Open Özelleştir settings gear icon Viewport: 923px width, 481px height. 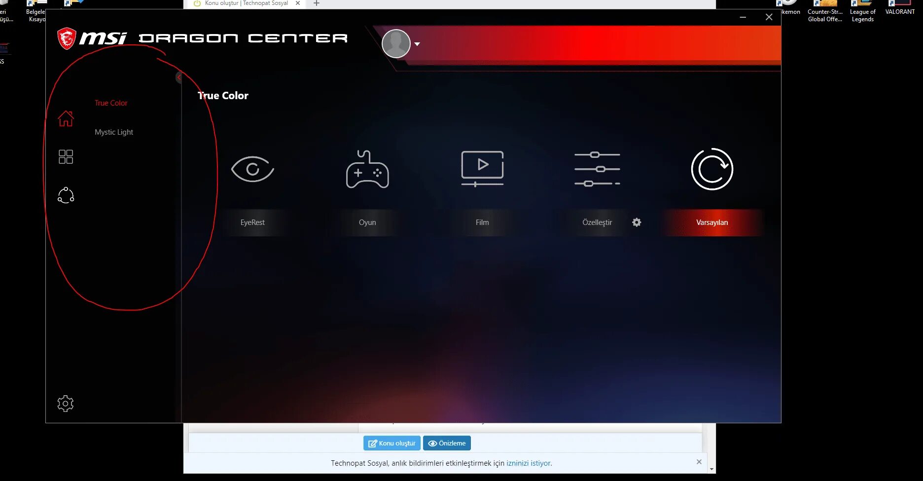pyautogui.click(x=637, y=222)
